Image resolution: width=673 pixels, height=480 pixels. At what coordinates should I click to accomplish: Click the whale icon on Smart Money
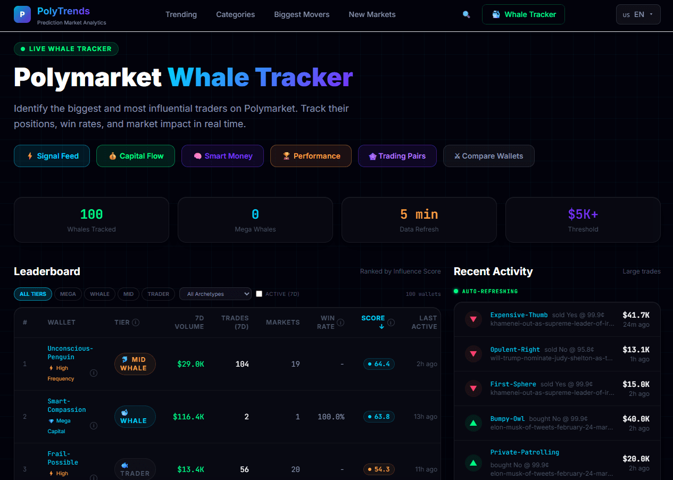197,156
